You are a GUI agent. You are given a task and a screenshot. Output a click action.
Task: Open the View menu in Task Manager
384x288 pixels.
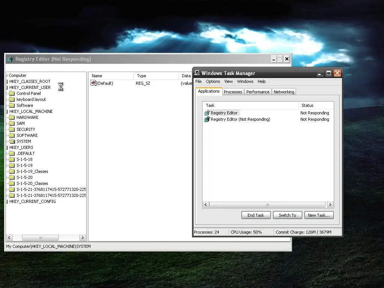pyautogui.click(x=228, y=81)
